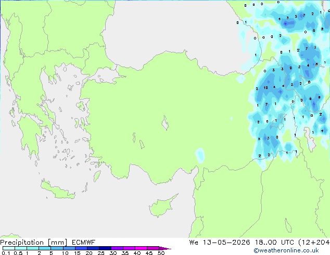The image size is (330, 255).
Task: Click legend swatch between 2 and 5
Action: [45, 248]
